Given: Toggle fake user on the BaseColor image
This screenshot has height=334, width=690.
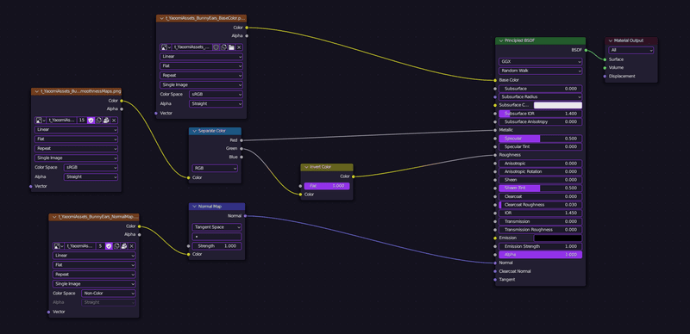Looking at the screenshot, I should tap(216, 47).
